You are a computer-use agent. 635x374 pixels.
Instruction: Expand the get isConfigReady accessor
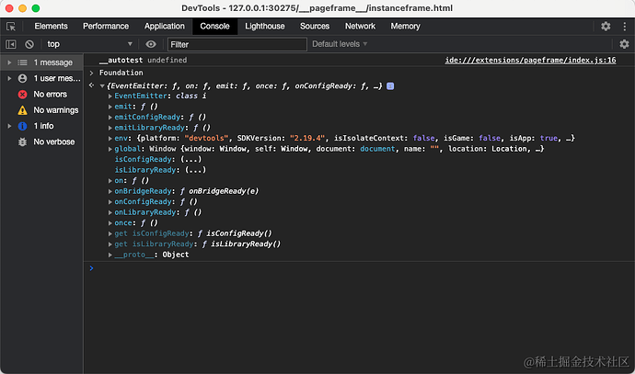click(x=110, y=233)
